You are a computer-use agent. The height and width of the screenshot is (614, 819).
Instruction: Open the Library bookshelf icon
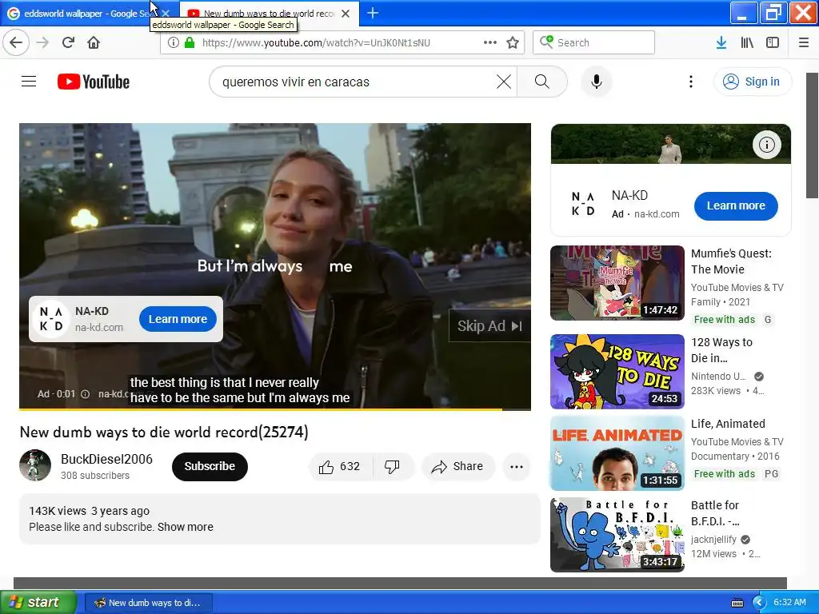[747, 42]
